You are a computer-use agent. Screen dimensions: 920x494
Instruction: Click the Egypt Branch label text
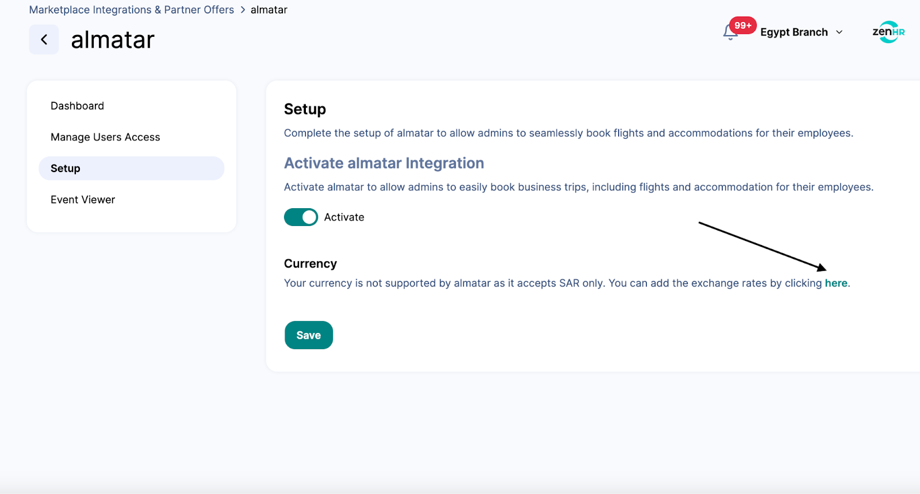click(x=794, y=32)
